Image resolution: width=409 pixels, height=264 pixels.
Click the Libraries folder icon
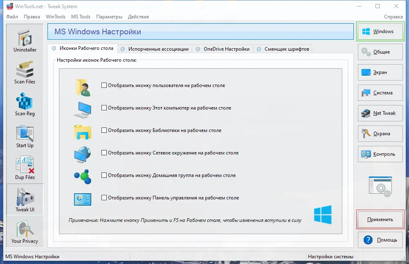[83, 132]
